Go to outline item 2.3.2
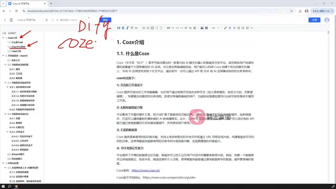 (x=22, y=109)
